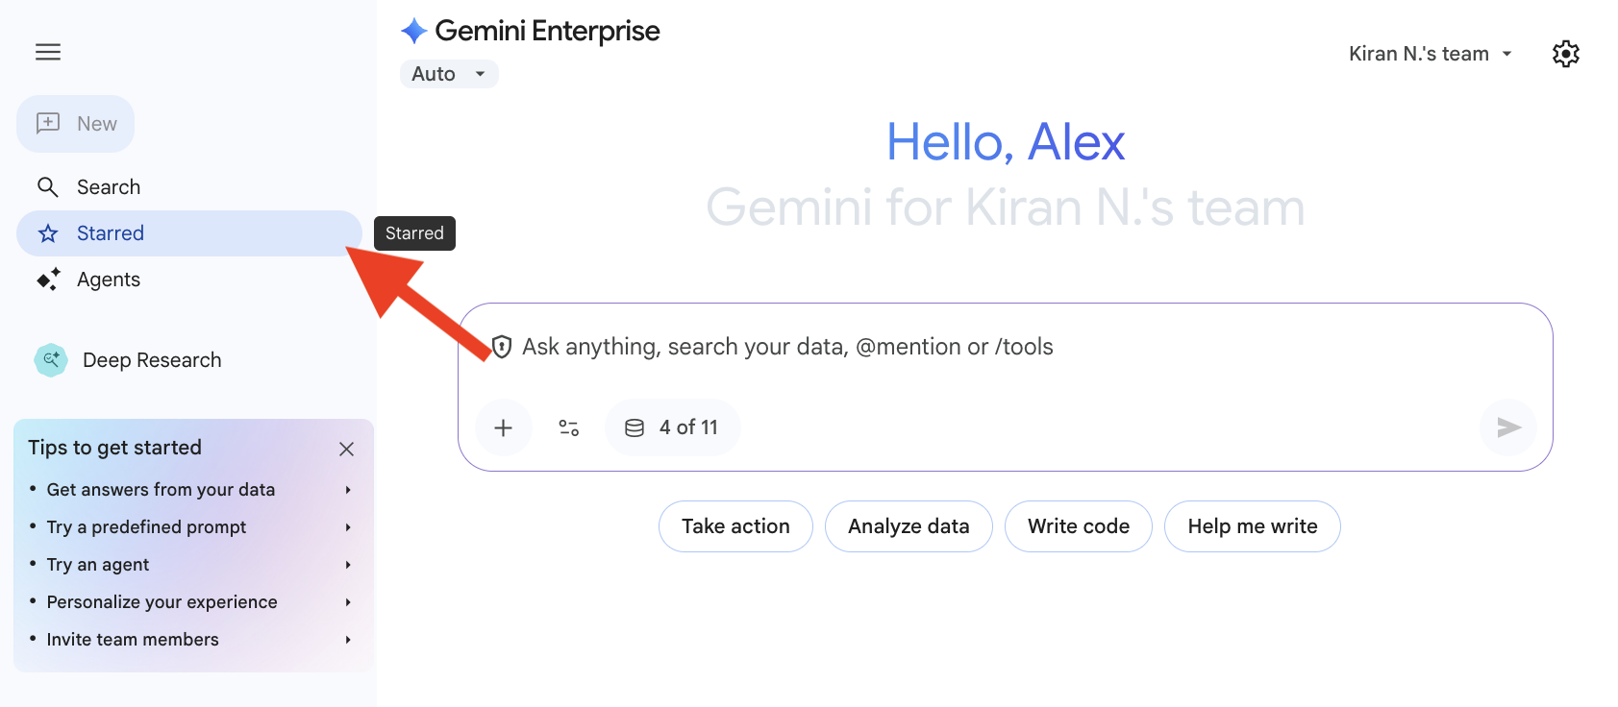Open the Starred star icon
The width and height of the screenshot is (1618, 707).
[48, 232]
